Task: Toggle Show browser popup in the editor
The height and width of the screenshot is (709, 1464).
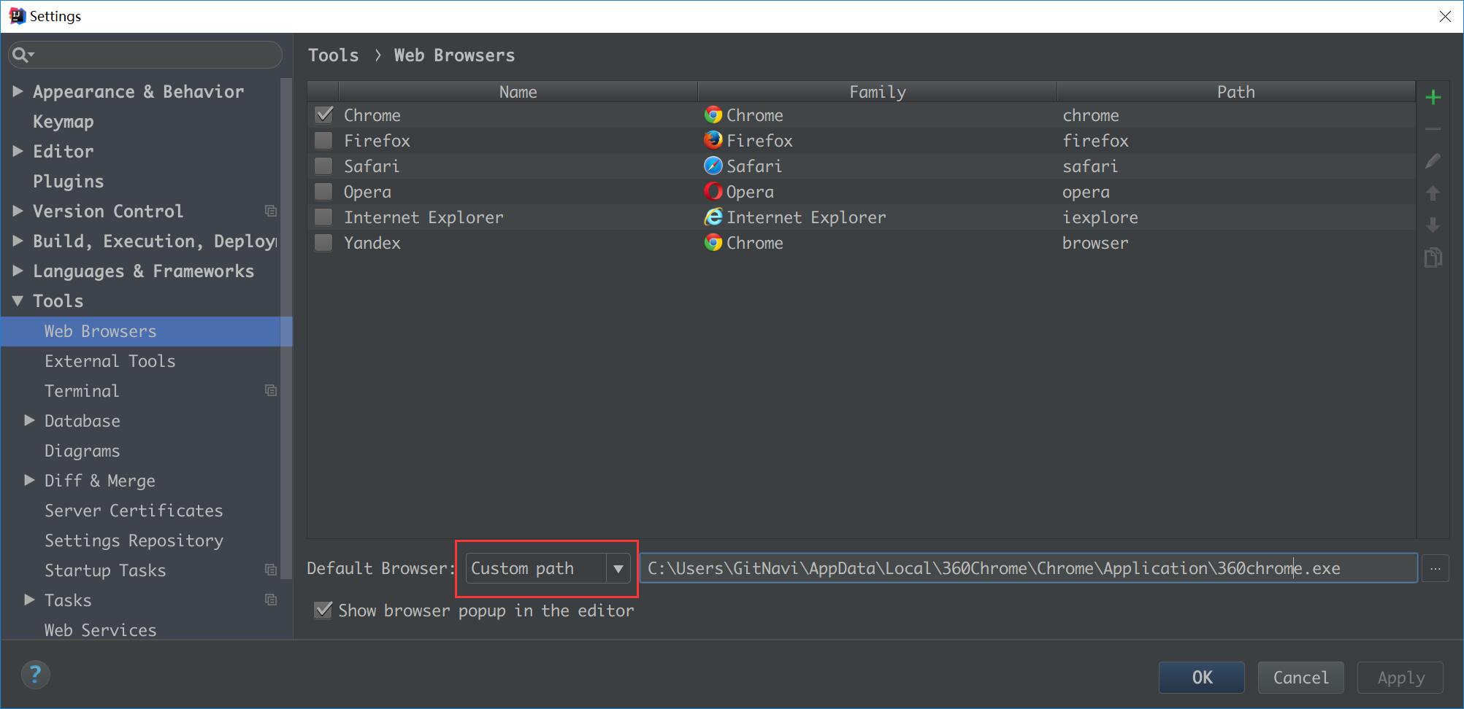Action: (x=323, y=611)
